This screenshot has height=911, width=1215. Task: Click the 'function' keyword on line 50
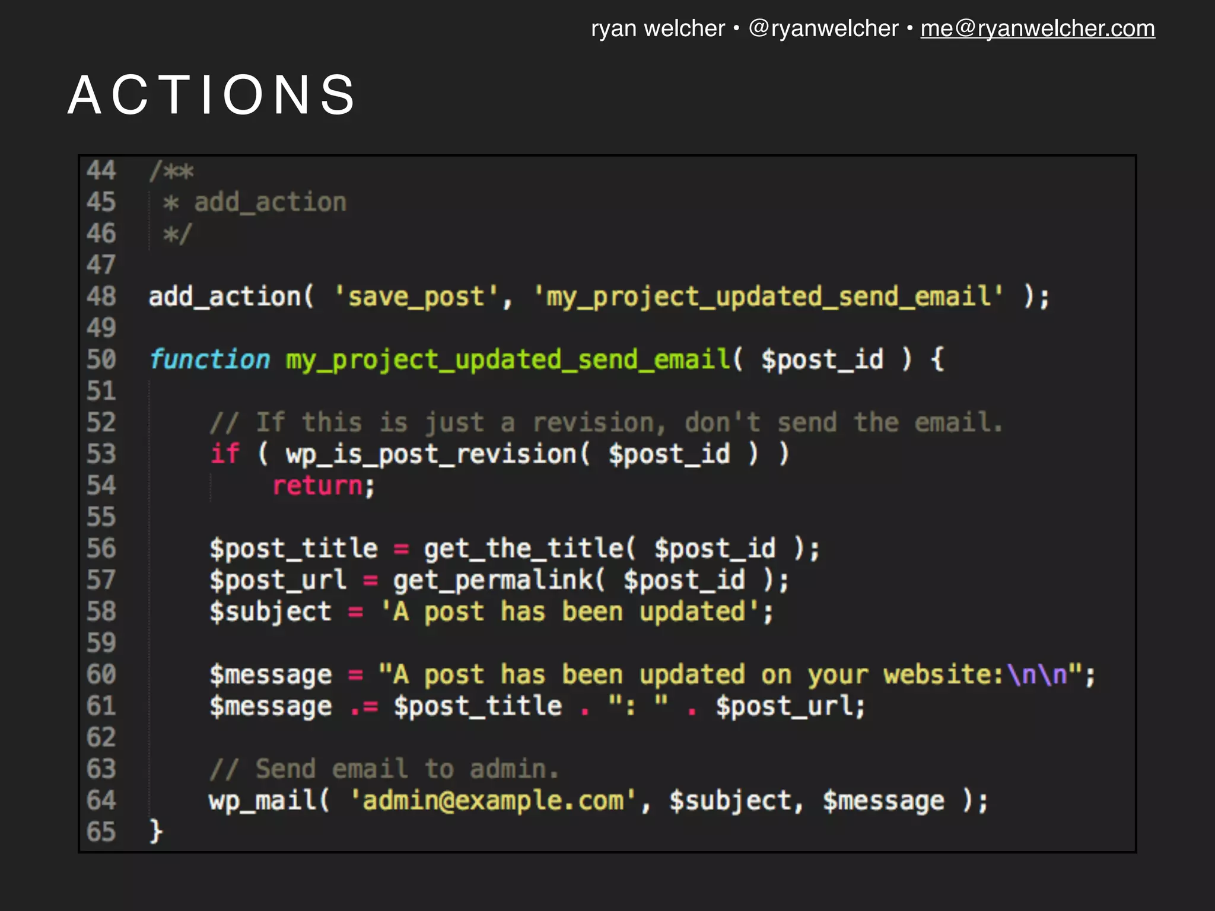click(x=209, y=359)
